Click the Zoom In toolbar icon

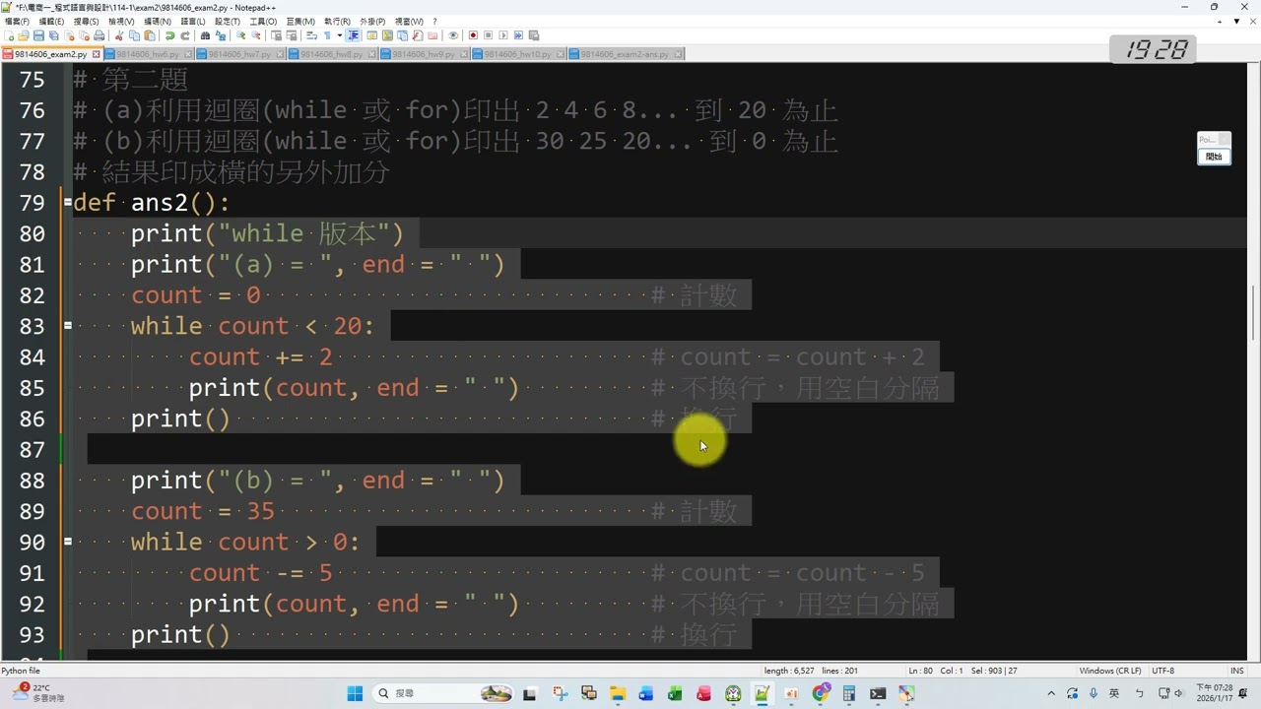[x=240, y=35]
